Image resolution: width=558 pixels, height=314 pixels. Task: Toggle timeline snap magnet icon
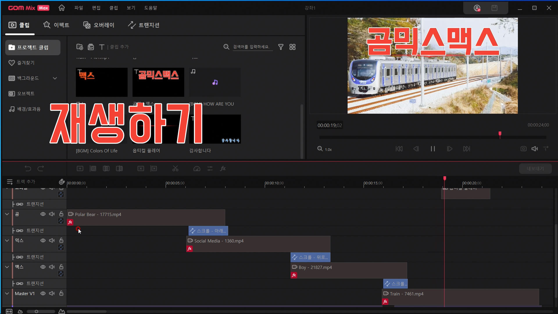tap(62, 182)
